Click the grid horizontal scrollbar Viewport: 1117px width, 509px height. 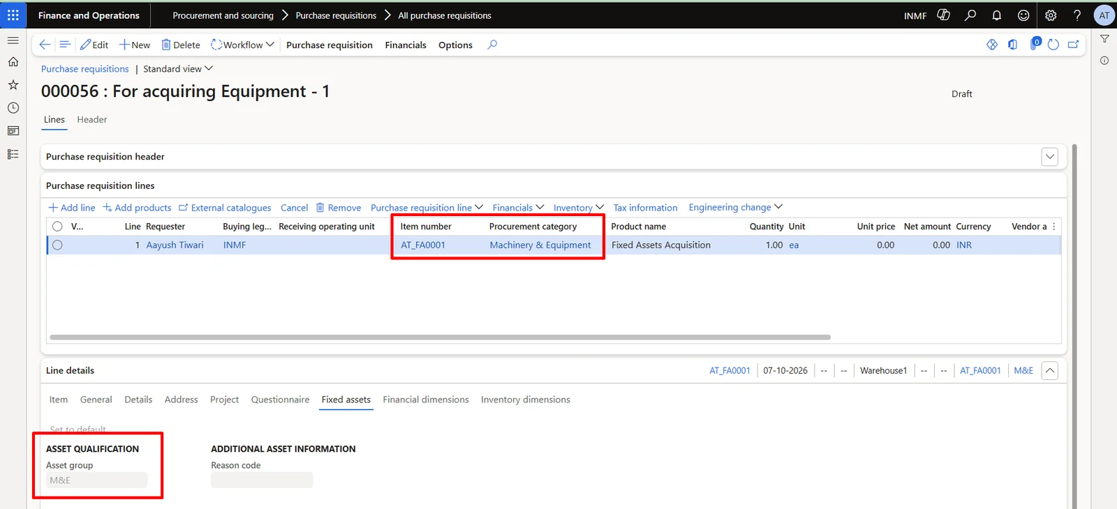(x=440, y=337)
